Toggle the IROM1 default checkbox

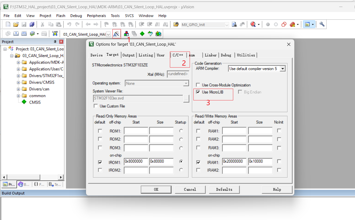[x=100, y=162]
